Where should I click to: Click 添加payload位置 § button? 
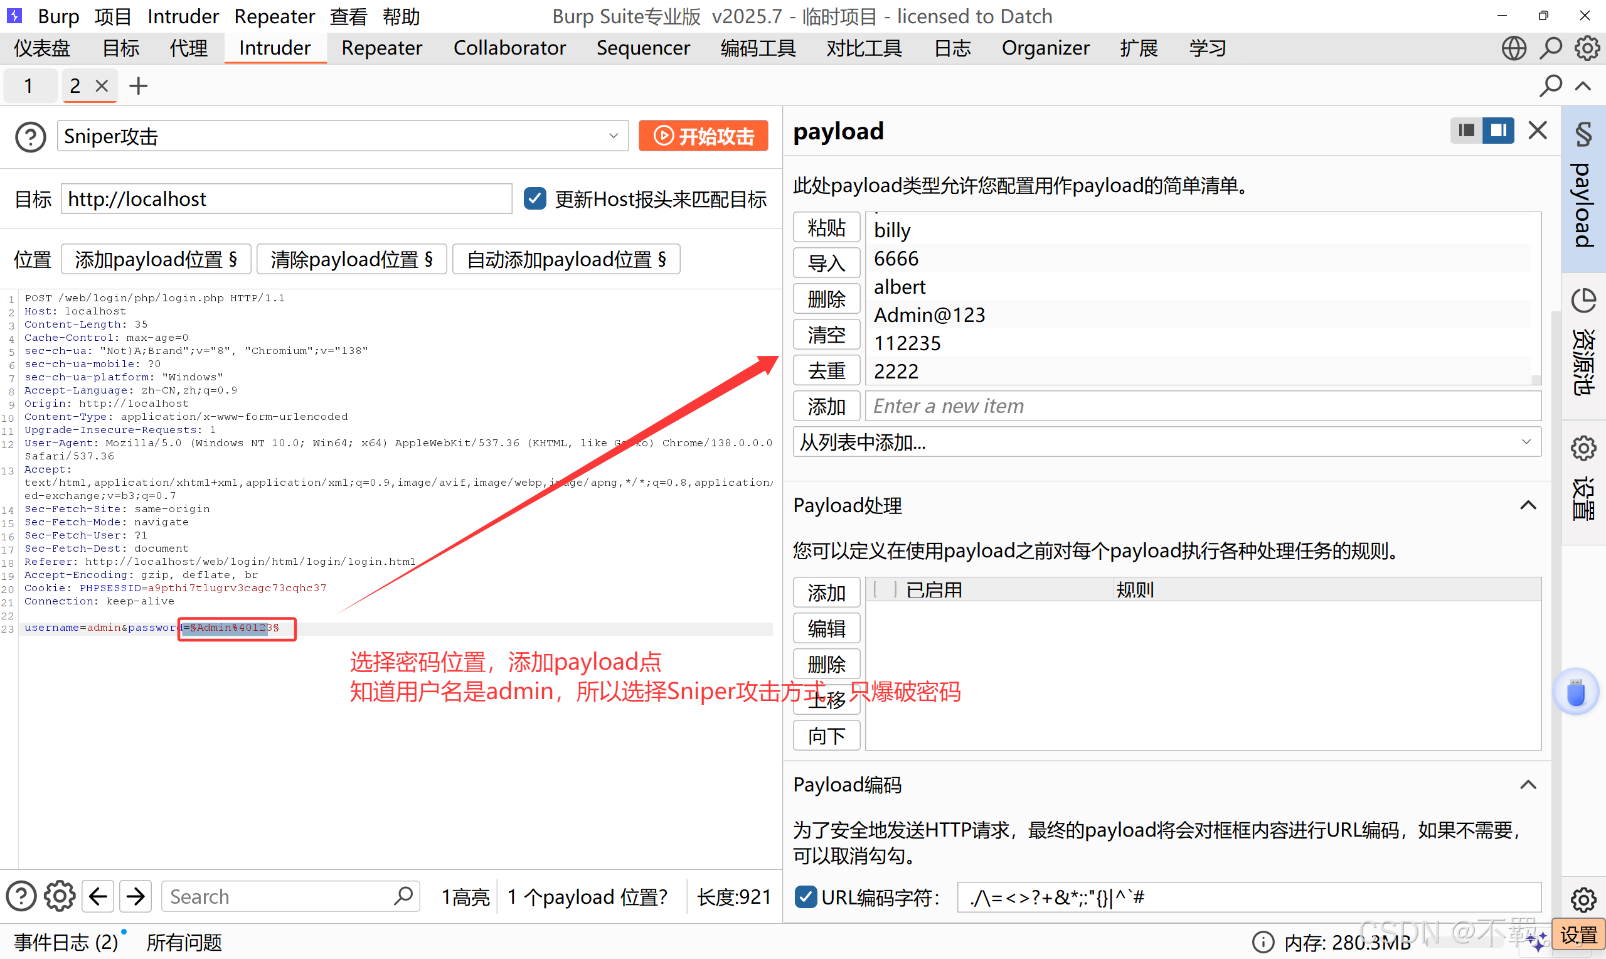156,259
